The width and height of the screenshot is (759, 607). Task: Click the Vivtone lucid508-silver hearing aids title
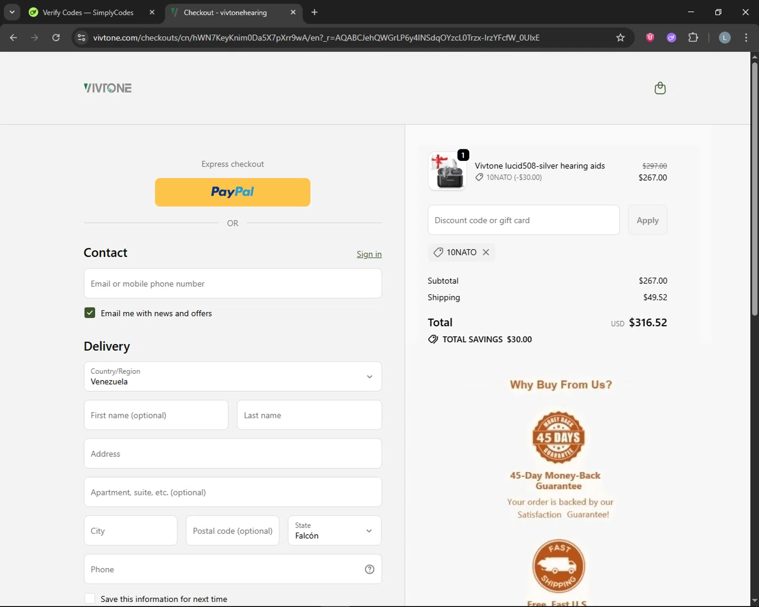(539, 166)
